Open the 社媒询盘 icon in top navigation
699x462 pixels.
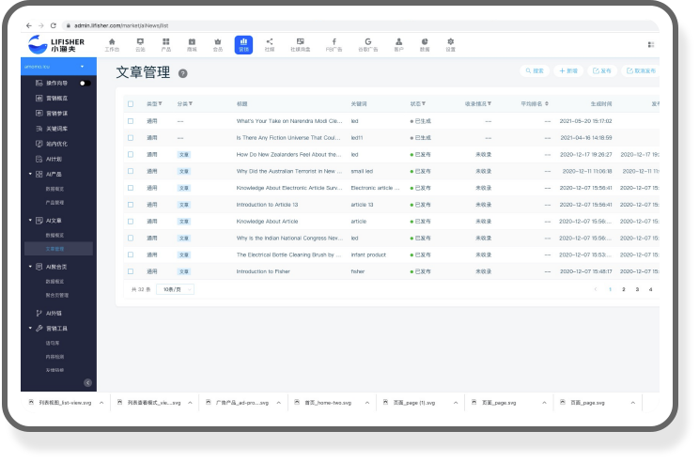click(300, 44)
